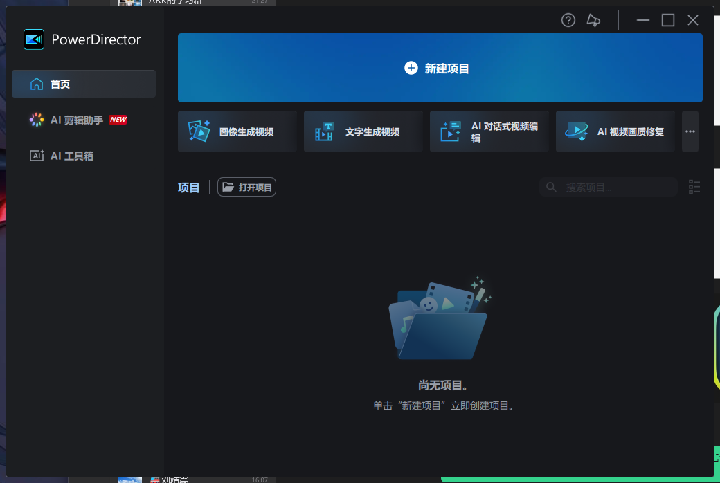The width and height of the screenshot is (720, 483).
Task: Launch AI 对话式视频编辑 tool
Action: click(x=489, y=131)
